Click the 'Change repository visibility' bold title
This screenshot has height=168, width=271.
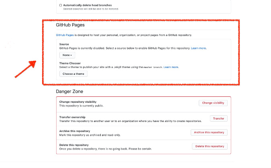(78, 102)
